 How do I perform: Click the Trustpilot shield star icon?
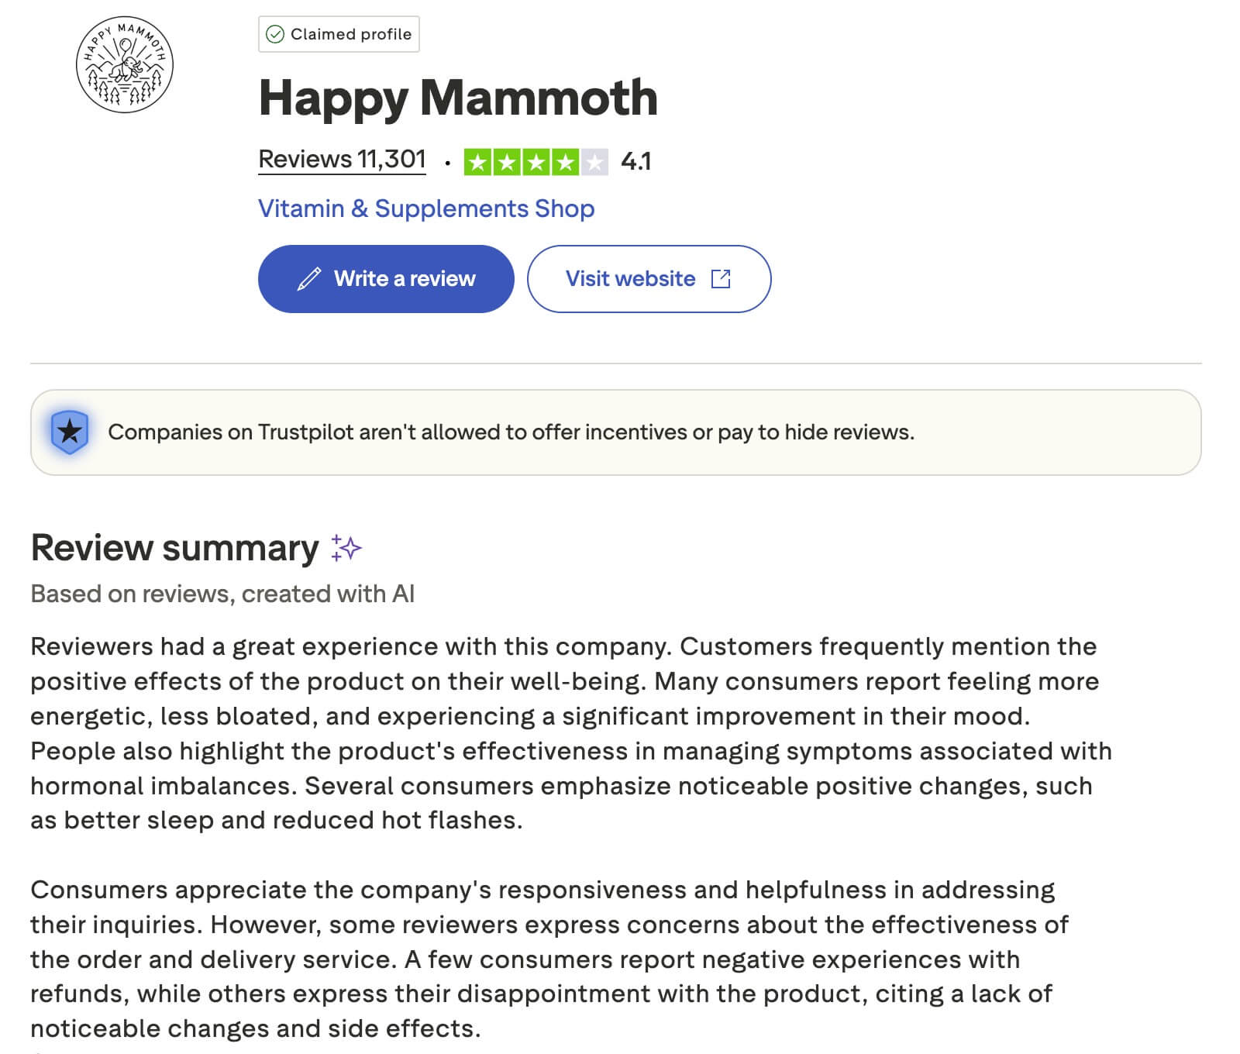70,432
